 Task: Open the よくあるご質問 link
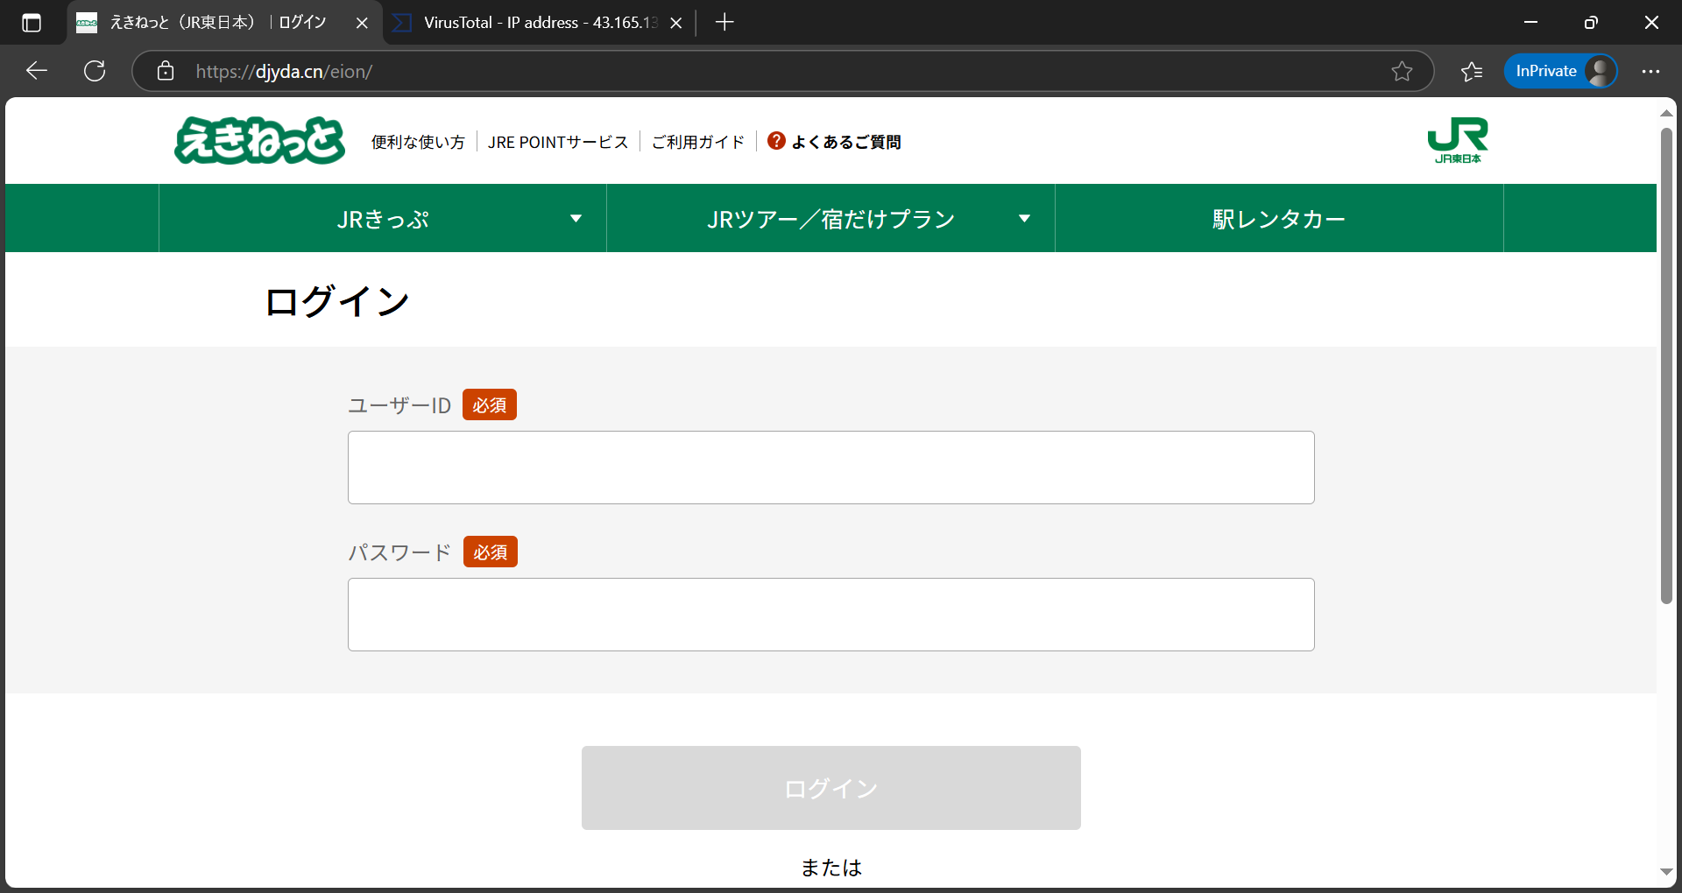846,142
